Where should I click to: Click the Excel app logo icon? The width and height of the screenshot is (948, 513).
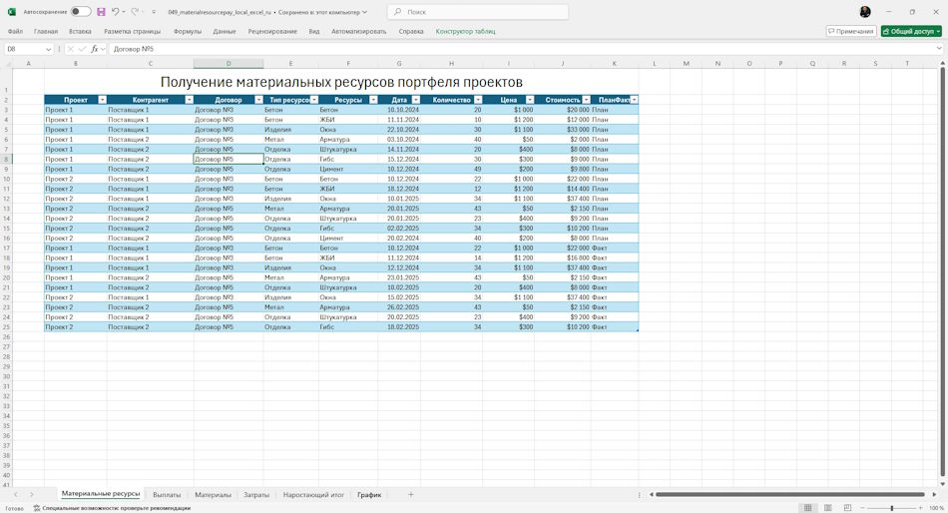12,12
